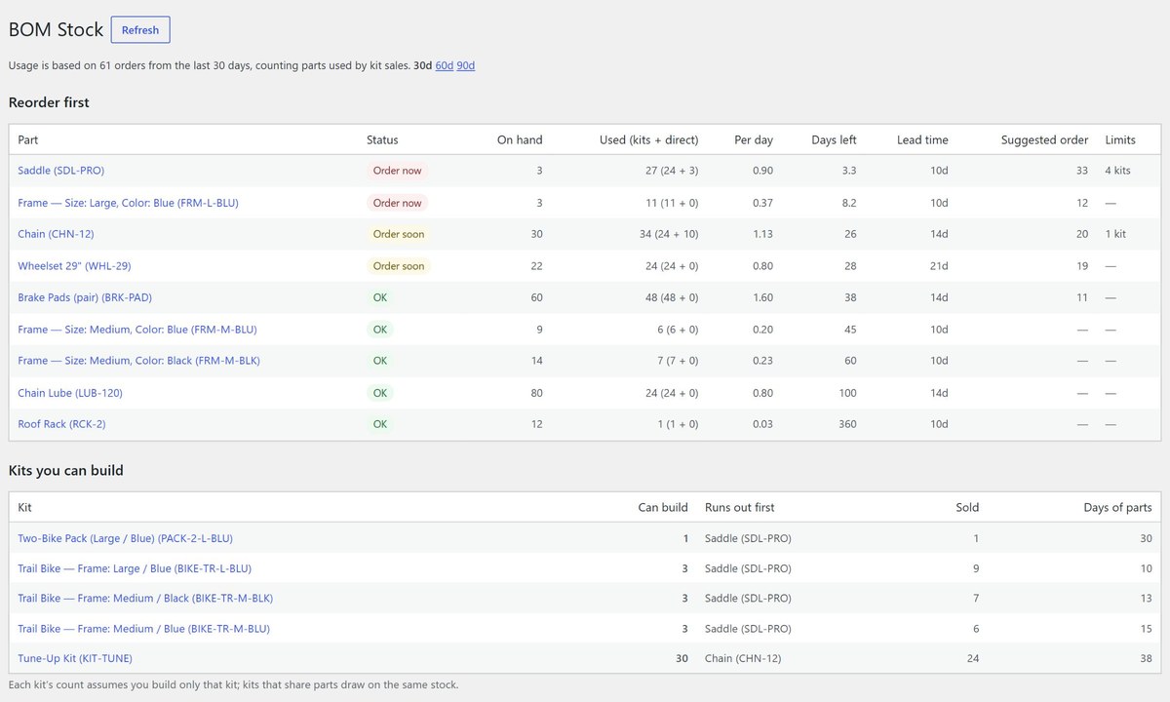Image resolution: width=1170 pixels, height=702 pixels.
Task: Open the Chain (CHN-12) part link
Action: 56,234
